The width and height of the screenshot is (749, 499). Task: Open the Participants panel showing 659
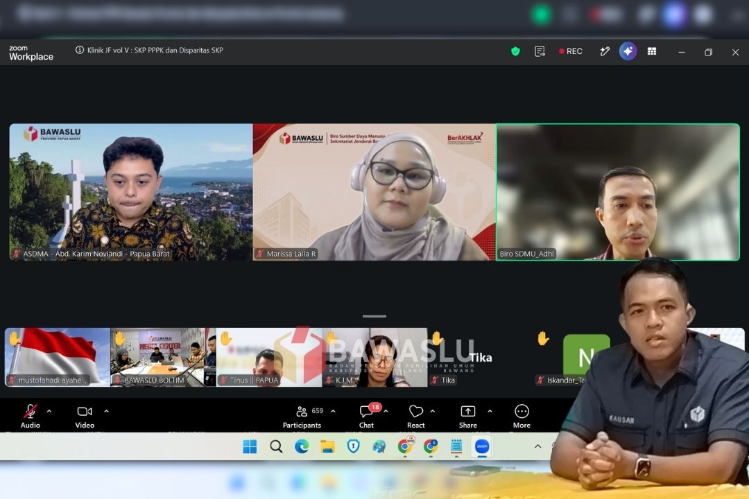(x=302, y=417)
